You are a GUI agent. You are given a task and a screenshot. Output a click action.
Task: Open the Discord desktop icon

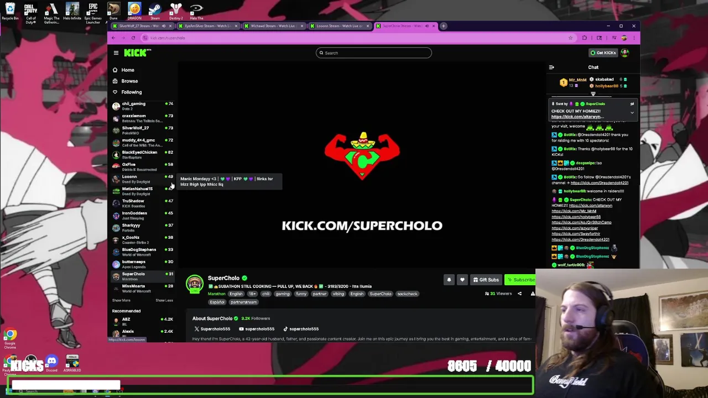point(51,364)
